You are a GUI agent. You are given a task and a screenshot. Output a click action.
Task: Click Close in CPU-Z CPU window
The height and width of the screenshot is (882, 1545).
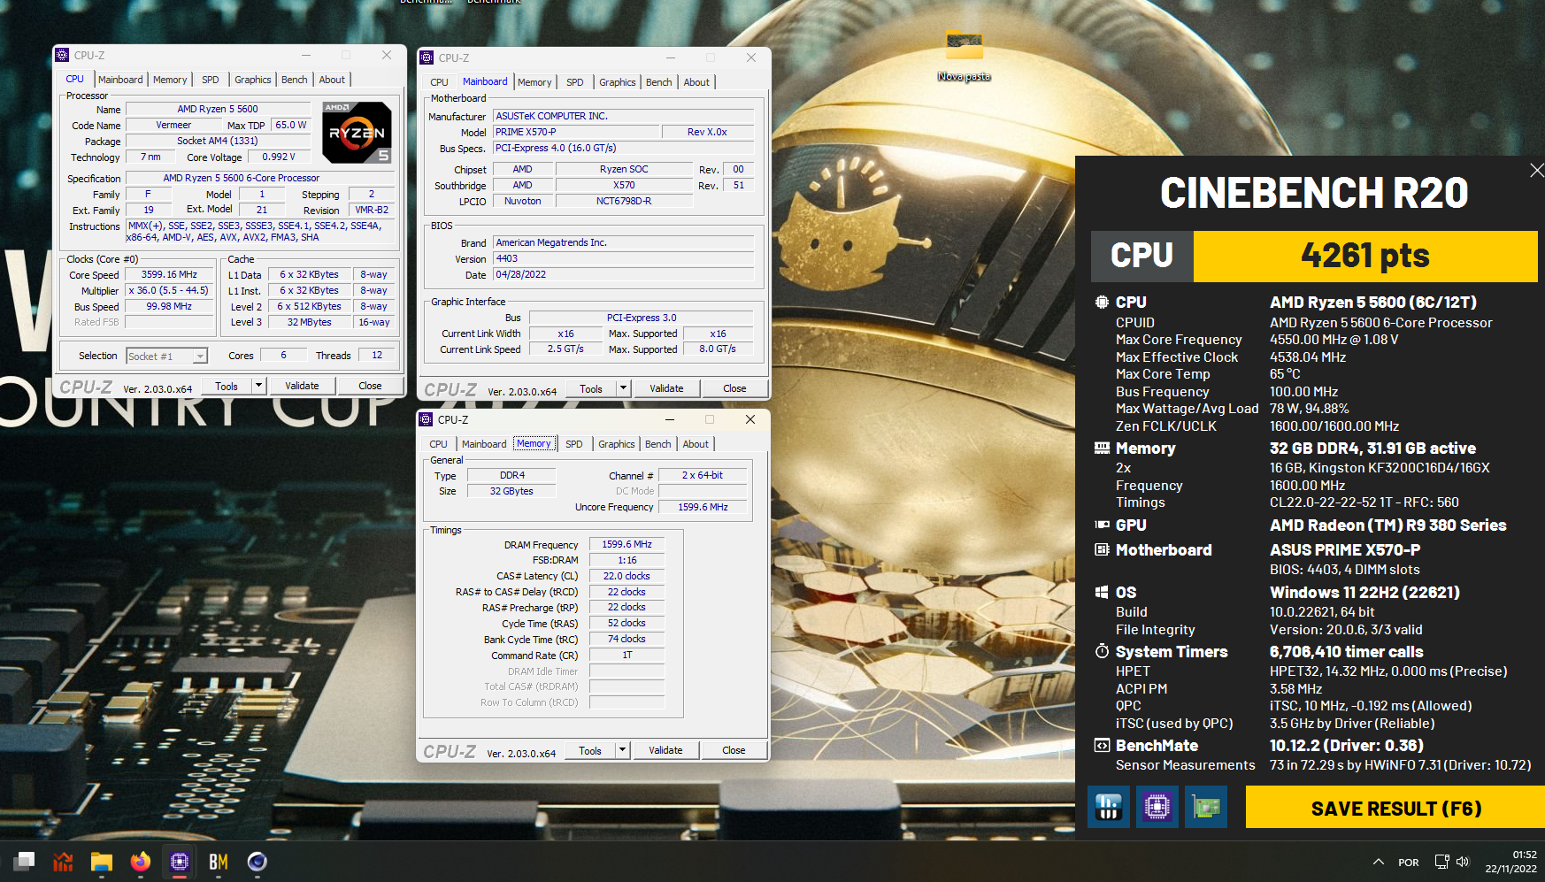tap(370, 386)
